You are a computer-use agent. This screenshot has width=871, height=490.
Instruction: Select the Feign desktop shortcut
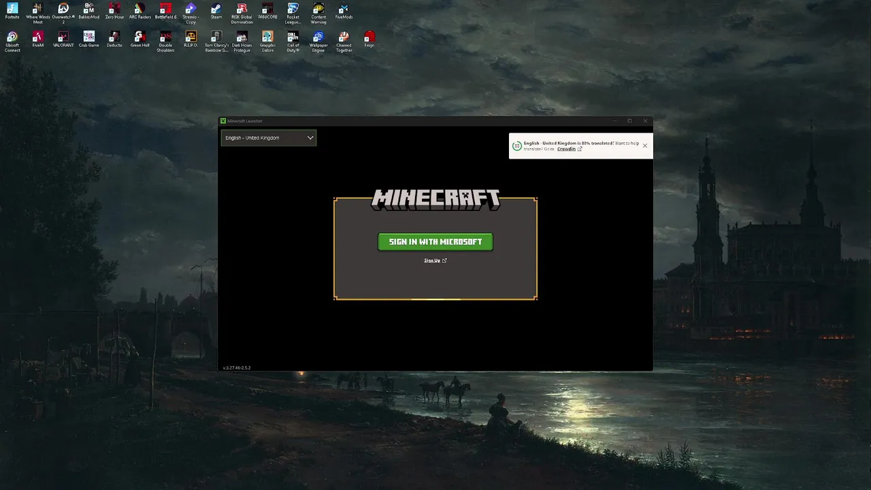(369, 39)
